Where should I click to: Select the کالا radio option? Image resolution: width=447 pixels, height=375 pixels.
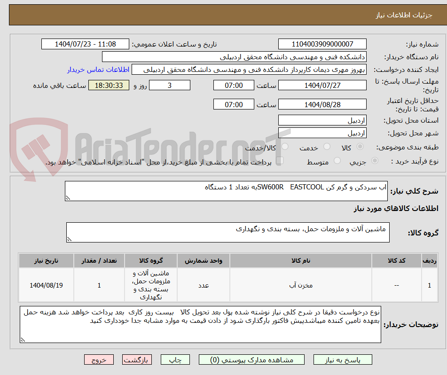click(361, 146)
